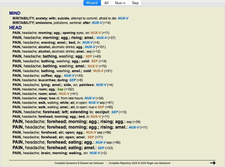Viewport: 225px width, 167px height.
Task: Click SEP in forehead eating amel. rubric
Action: [x=101, y=148]
